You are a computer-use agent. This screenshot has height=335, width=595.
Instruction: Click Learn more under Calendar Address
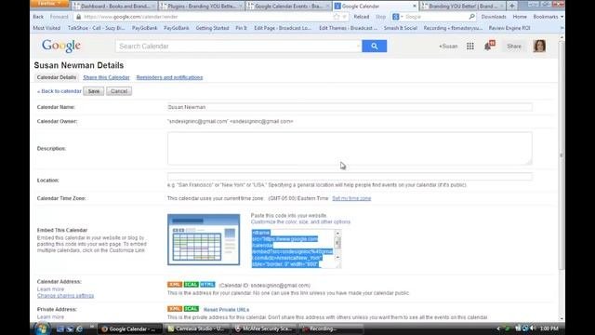[x=50, y=289]
